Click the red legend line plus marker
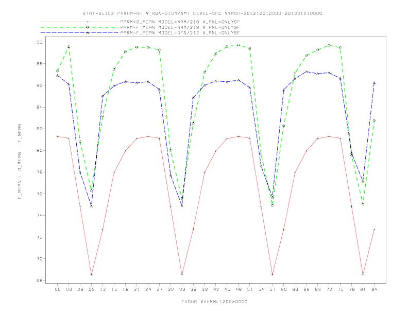The image size is (408, 315). 88,22
